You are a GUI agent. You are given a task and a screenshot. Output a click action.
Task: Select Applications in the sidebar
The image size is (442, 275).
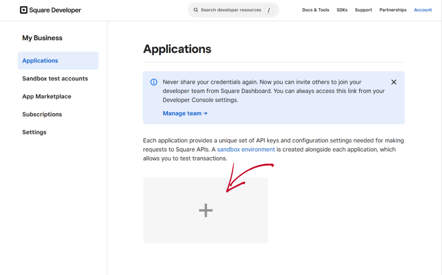tap(40, 61)
